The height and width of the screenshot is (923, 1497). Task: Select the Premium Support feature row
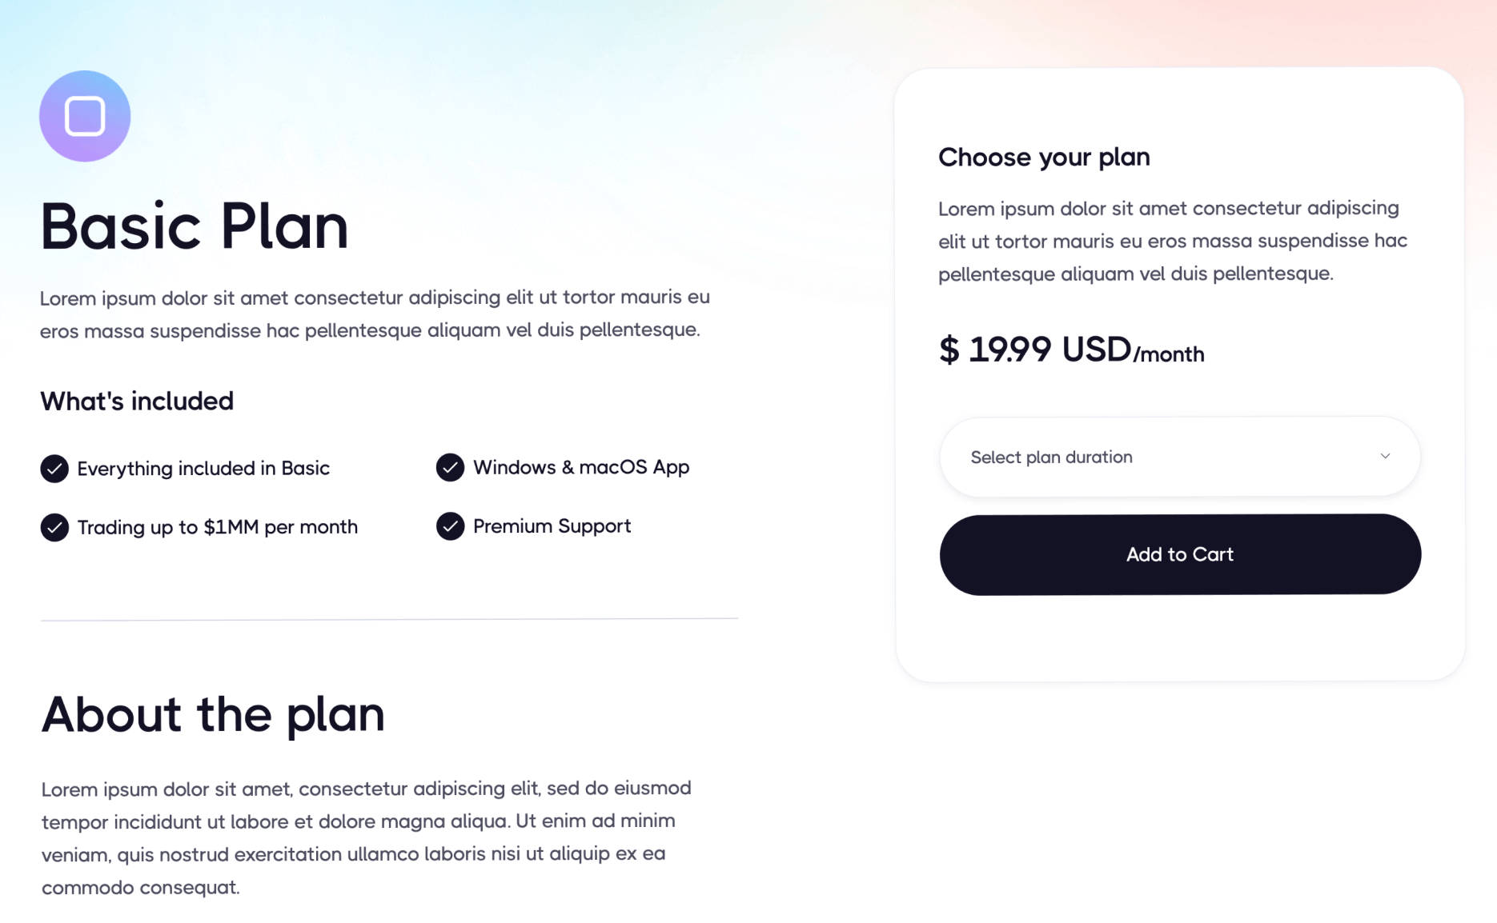(552, 526)
